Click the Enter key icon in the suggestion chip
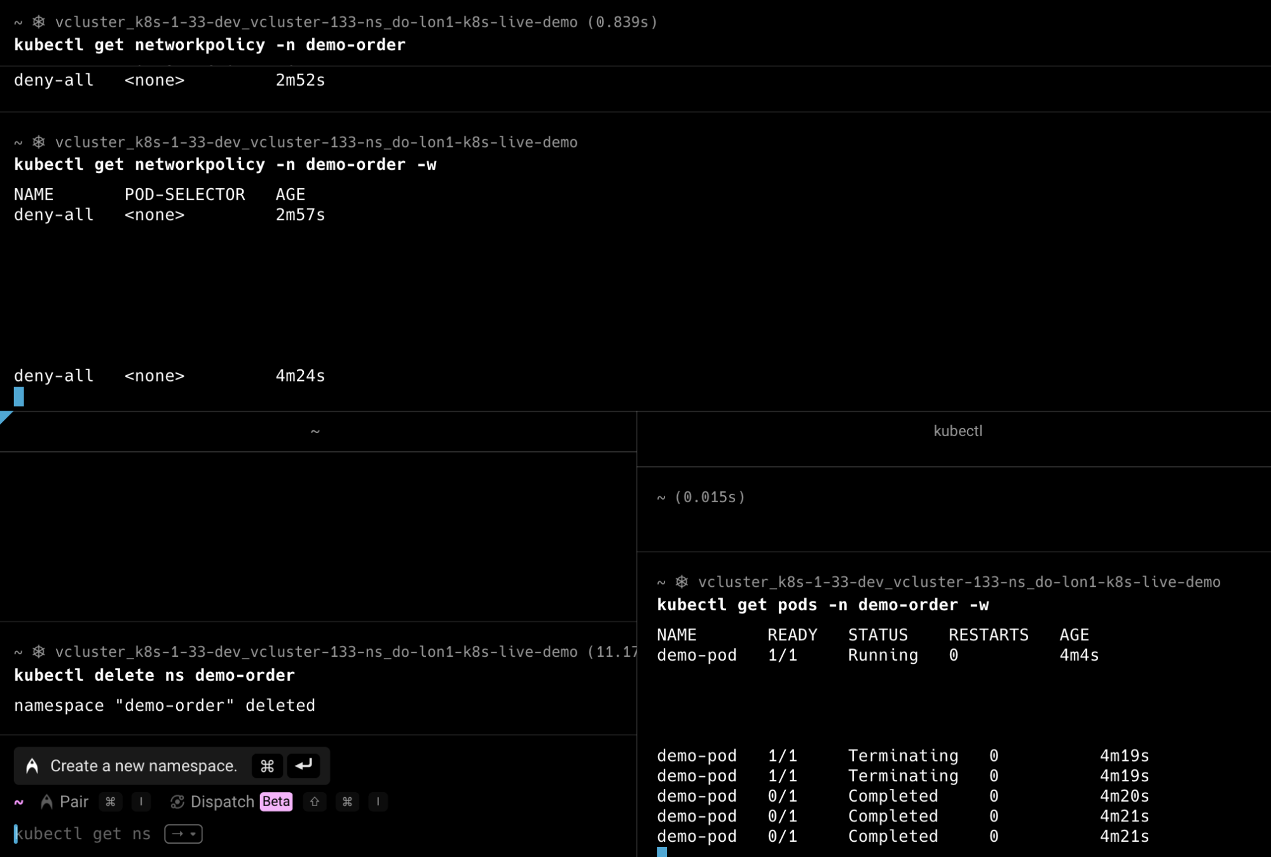 click(x=303, y=765)
